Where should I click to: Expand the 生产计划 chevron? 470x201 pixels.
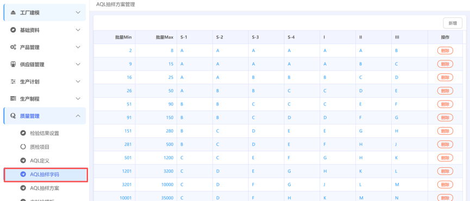point(78,81)
